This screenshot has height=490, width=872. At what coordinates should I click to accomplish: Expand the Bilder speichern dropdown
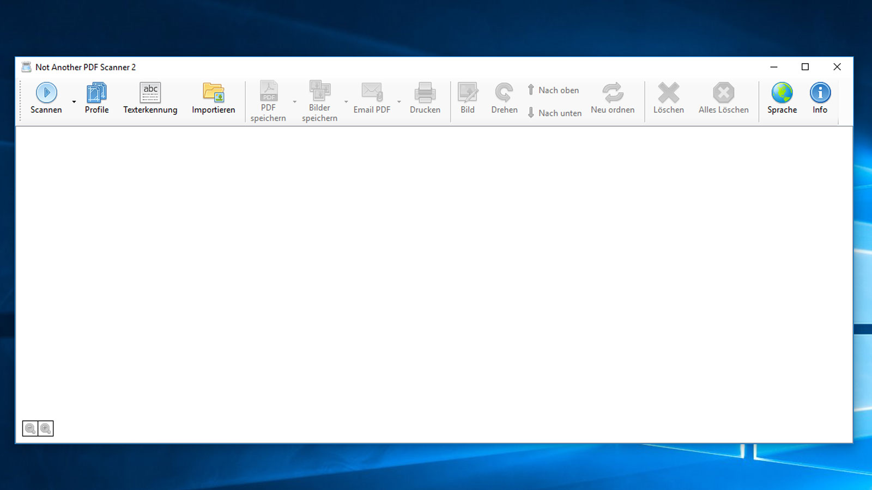[x=346, y=101]
